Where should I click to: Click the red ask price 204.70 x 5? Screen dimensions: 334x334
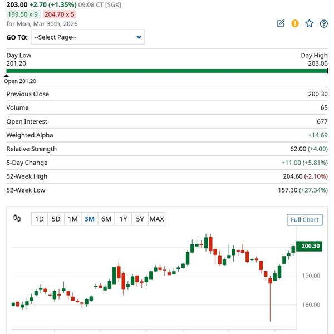click(60, 14)
